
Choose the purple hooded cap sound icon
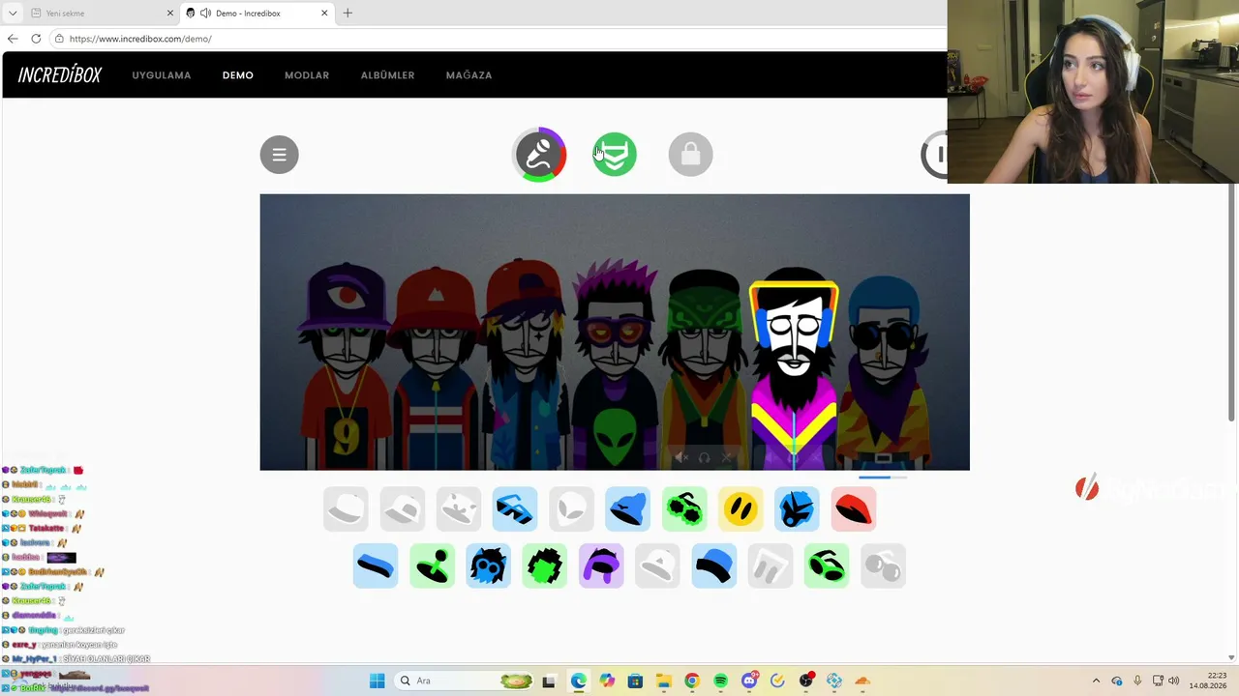[x=601, y=565]
